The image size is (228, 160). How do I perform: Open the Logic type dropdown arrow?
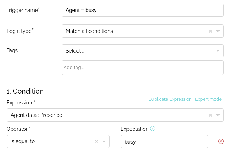218,31
